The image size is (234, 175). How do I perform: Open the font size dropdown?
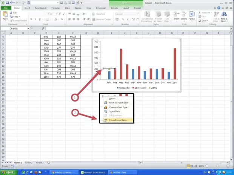tap(56, 14)
